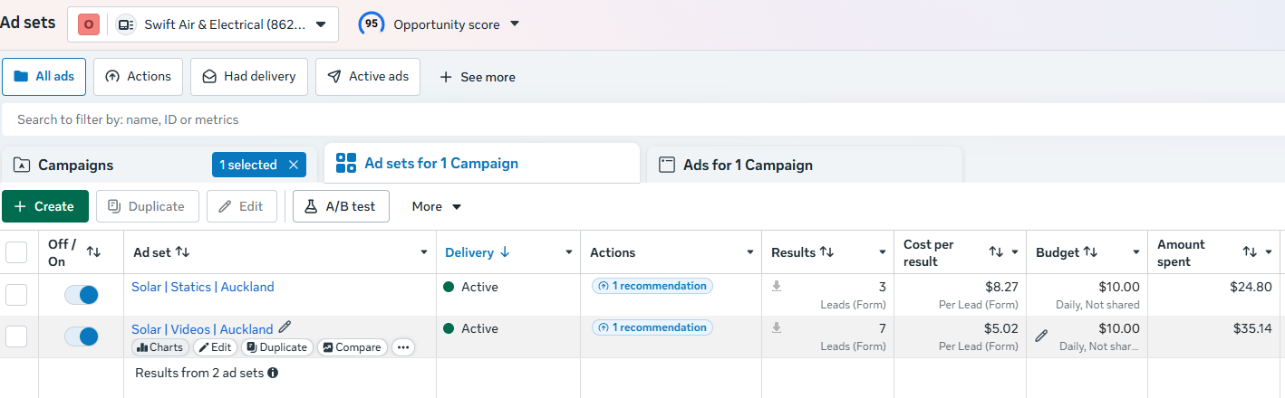Select the All ads filter
The width and height of the screenshot is (1285, 398).
pos(44,77)
